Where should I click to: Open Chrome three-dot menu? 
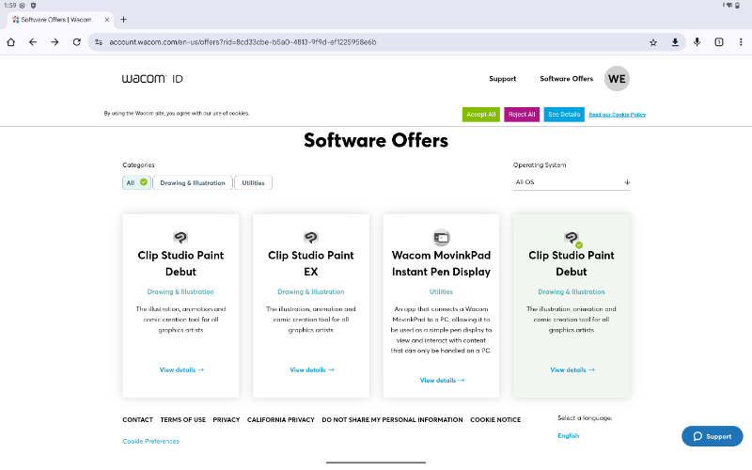tap(741, 42)
